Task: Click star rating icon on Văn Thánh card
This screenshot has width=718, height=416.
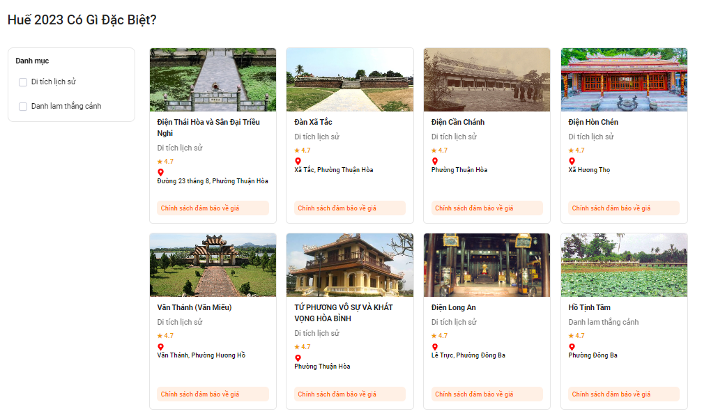Action: (160, 336)
